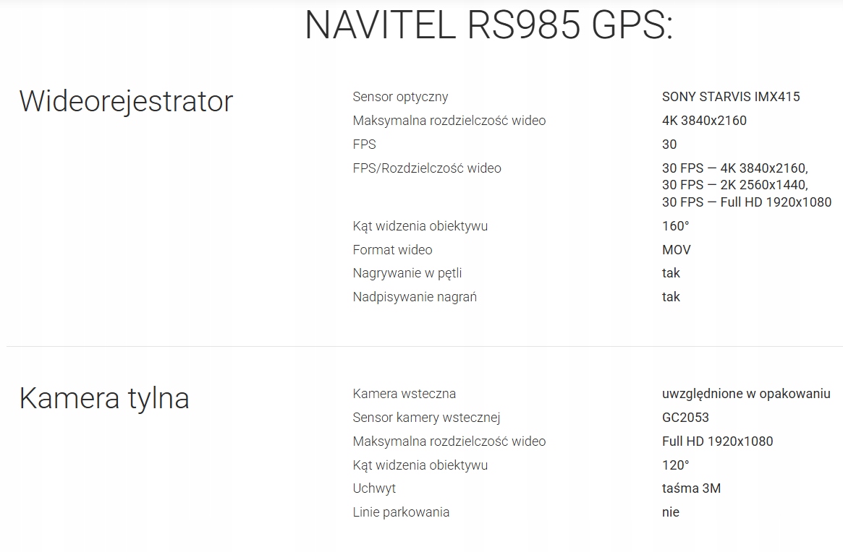Select the SONY STARVIS IMX415 value
This screenshot has height=552, width=843.
[731, 97]
